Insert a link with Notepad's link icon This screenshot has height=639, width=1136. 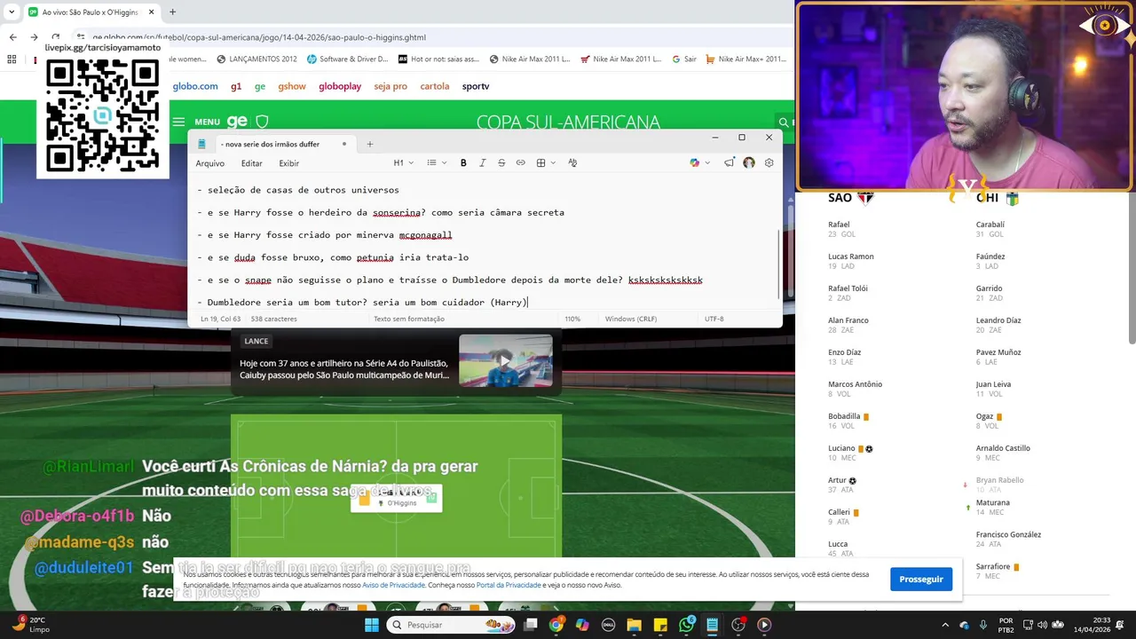tap(521, 163)
